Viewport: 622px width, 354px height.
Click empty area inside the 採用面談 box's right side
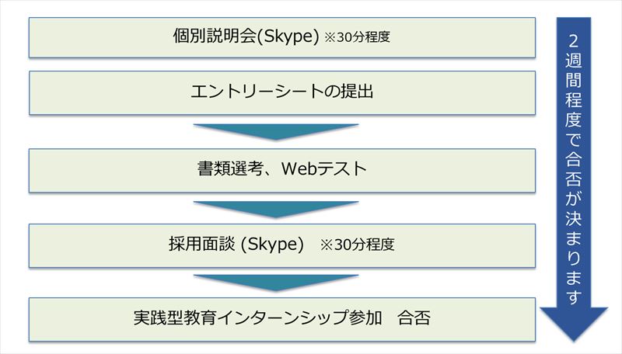coord(464,245)
